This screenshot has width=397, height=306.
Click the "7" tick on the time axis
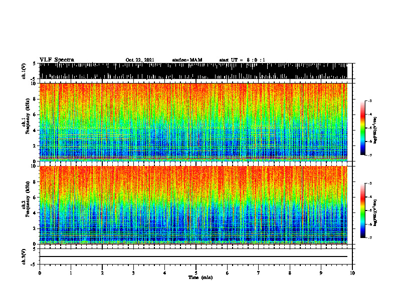point(259,273)
